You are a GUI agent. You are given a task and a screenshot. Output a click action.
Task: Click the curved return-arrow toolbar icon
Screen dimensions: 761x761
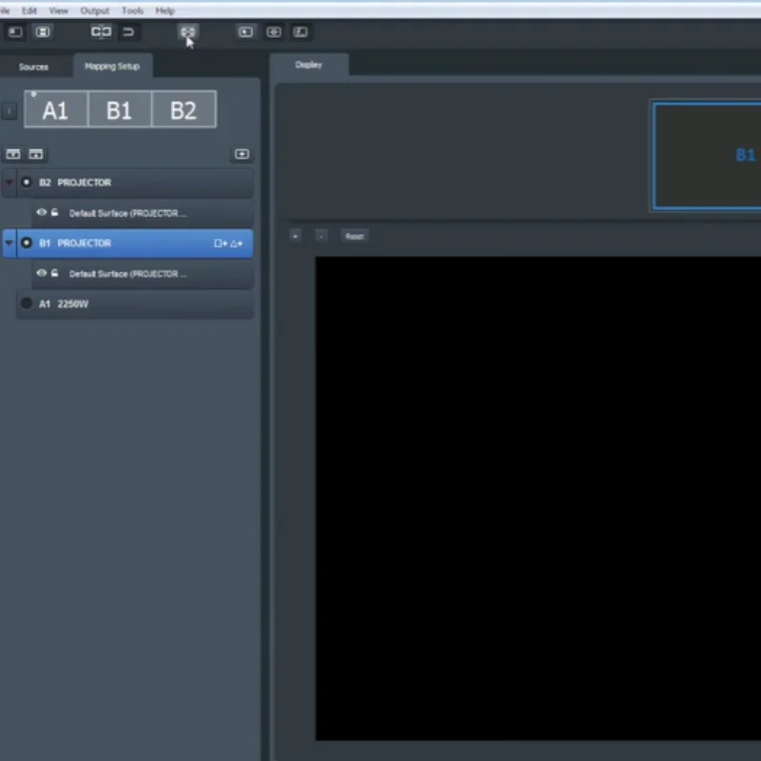(128, 31)
